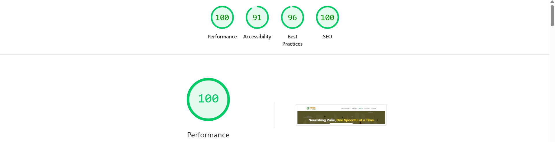
Task: Open the Best Practices gauge showing 96
Action: pyautogui.click(x=292, y=17)
